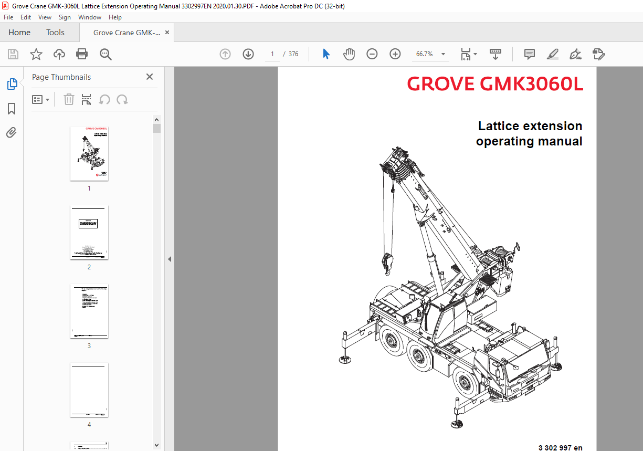Open the Help menu
Image resolution: width=643 pixels, height=451 pixels.
(x=115, y=17)
